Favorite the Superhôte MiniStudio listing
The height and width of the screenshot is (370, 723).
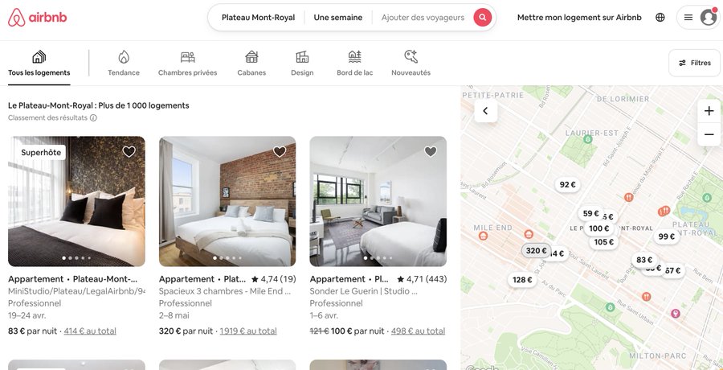[x=129, y=151]
